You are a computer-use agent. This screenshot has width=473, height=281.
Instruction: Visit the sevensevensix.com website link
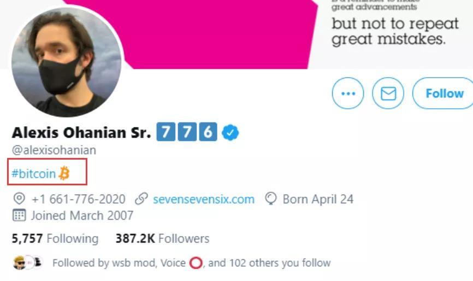(203, 199)
